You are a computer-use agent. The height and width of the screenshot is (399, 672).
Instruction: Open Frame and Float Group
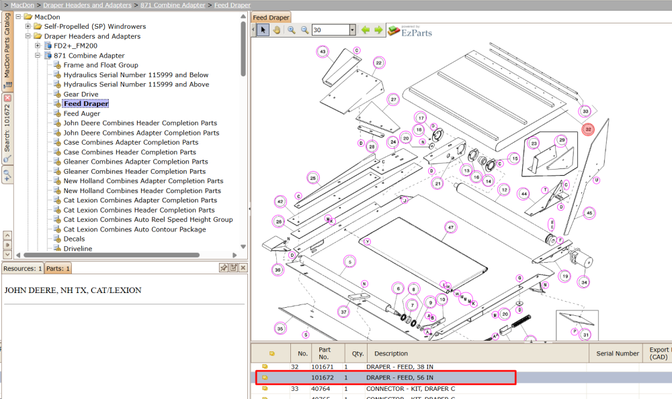point(101,65)
